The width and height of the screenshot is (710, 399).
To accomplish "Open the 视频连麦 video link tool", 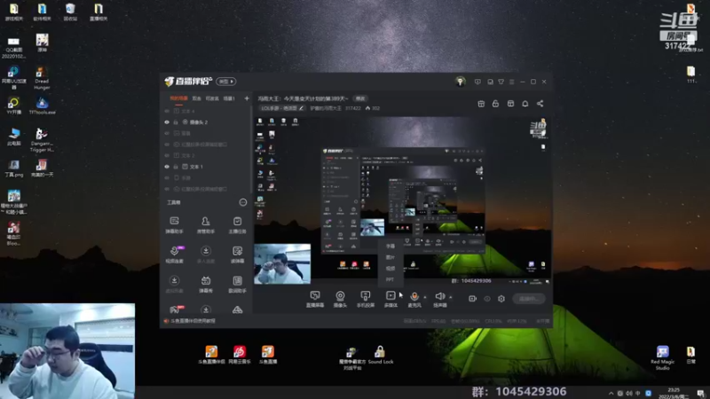I will 174,254.
